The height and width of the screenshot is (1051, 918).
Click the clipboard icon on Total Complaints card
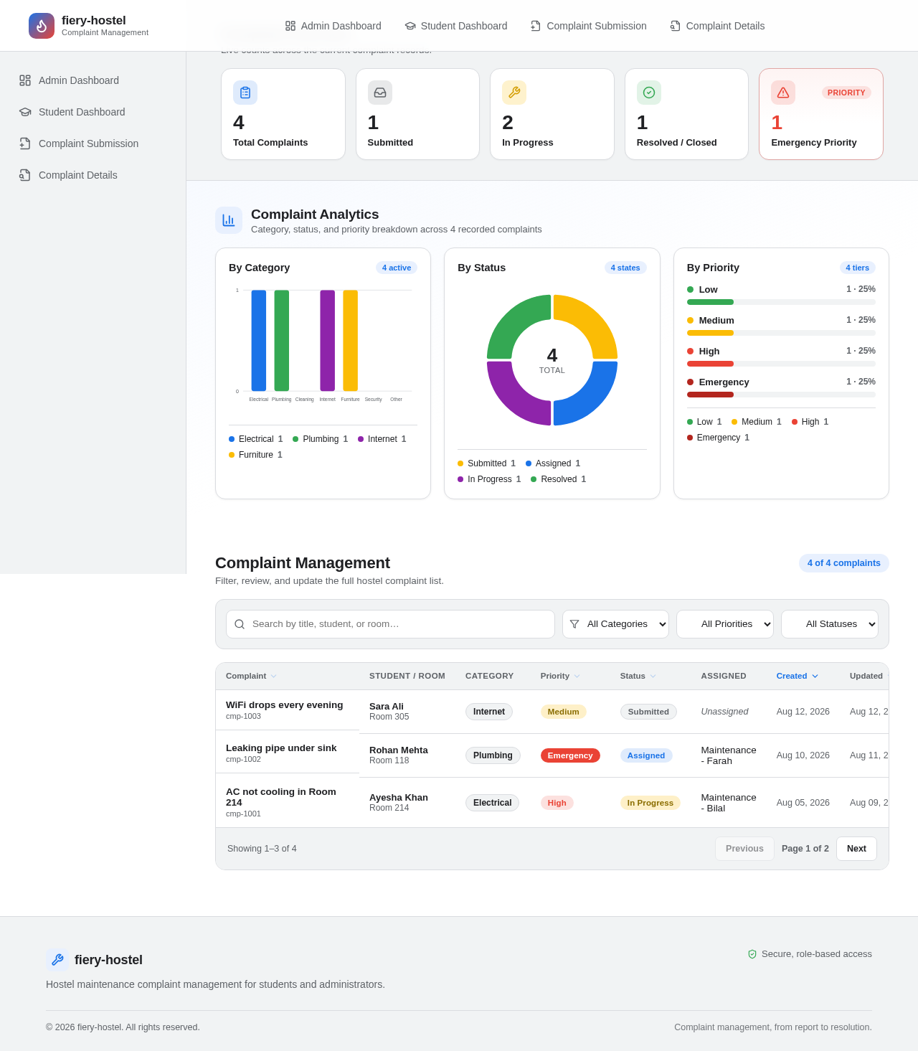245,93
